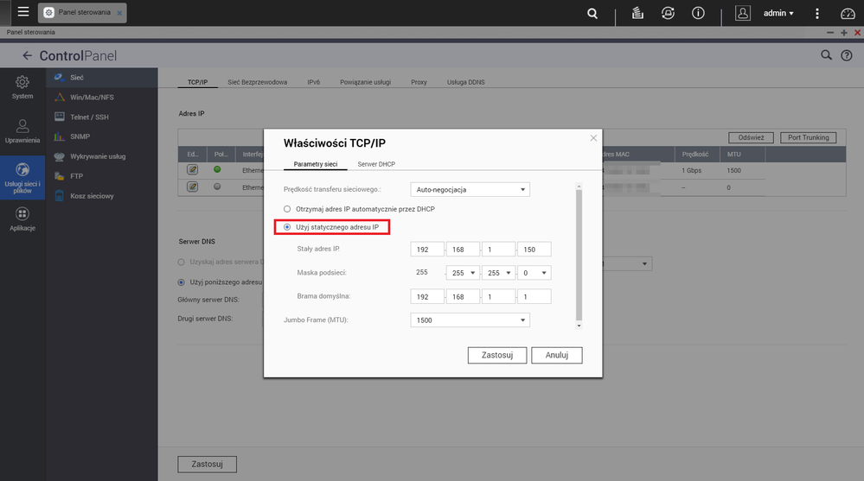Select obtain IP automatically via DHCP
This screenshot has height=481, width=864.
[288, 209]
